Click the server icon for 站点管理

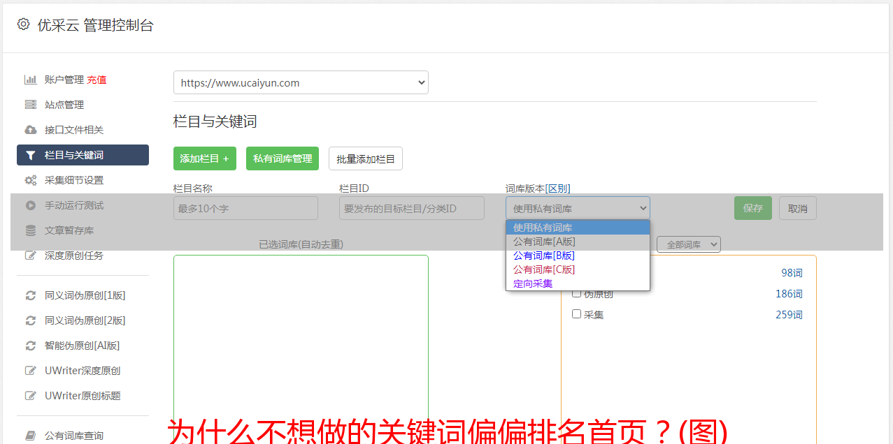31,105
